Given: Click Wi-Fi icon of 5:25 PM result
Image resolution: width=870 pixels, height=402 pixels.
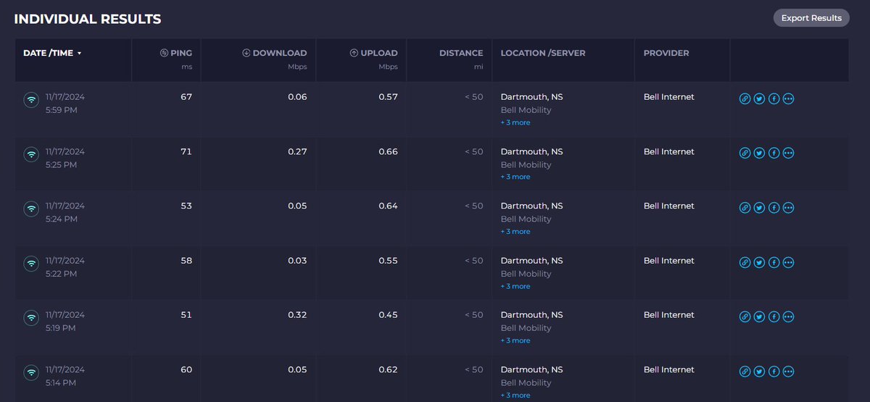Looking at the screenshot, I should (x=31, y=154).
